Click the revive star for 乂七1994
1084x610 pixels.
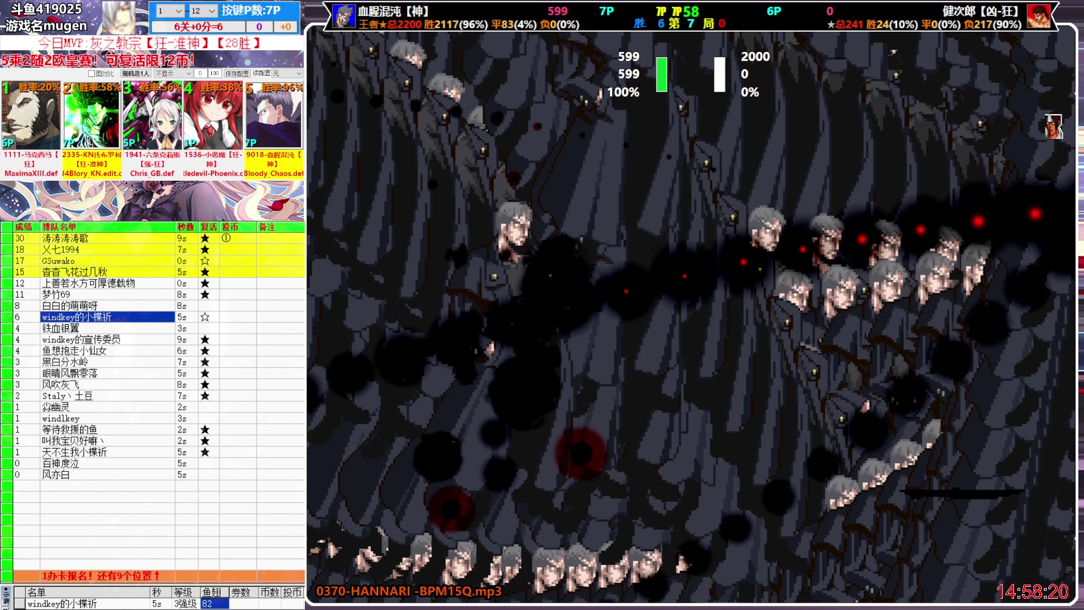[x=205, y=250]
